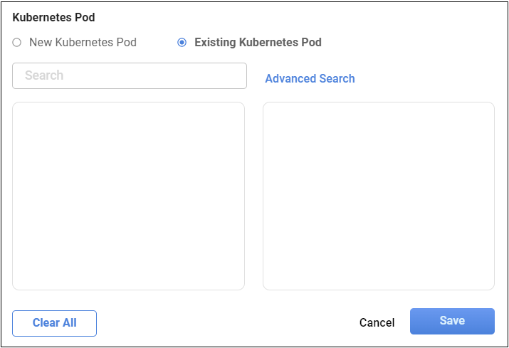Focus the Search input field
The height and width of the screenshot is (348, 509).
point(130,76)
